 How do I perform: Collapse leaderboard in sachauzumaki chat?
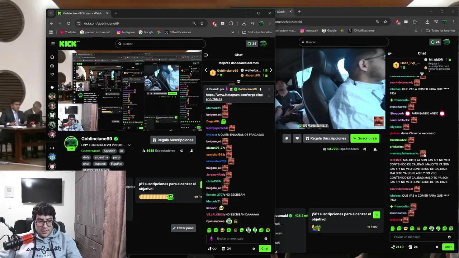click(422, 74)
